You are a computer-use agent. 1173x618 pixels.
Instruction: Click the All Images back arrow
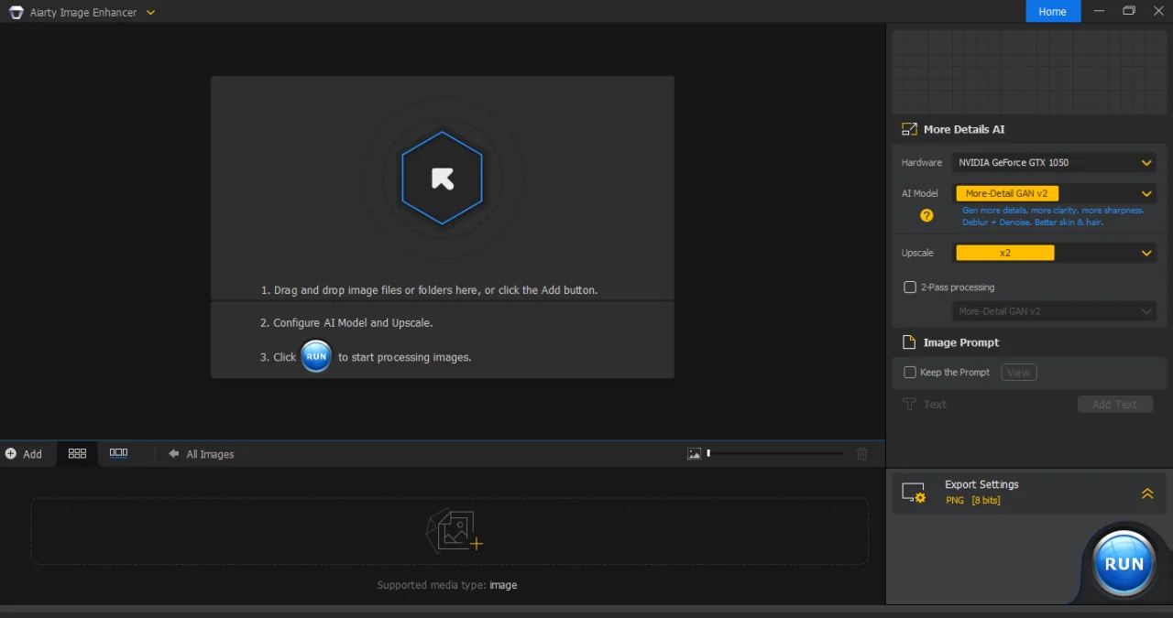[x=173, y=454]
